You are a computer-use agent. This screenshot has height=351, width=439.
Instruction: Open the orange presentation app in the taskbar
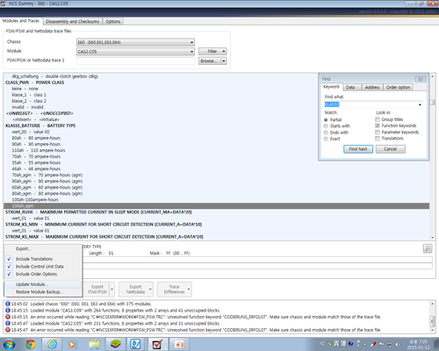[x=179, y=344]
